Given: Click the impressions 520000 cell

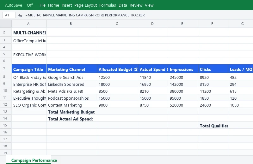Looking at the screenshot, I should click(x=183, y=104).
